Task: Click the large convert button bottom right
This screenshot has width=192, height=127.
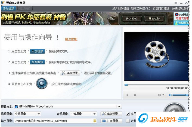Action: click(175, 108)
